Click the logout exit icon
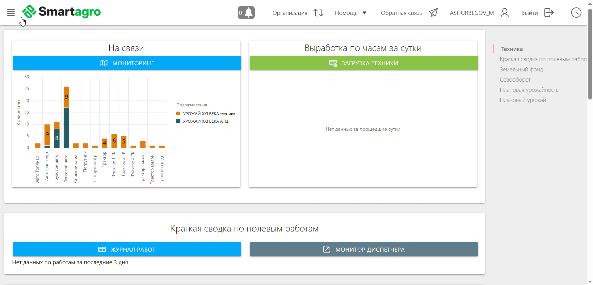The width and height of the screenshot is (593, 285). click(549, 13)
